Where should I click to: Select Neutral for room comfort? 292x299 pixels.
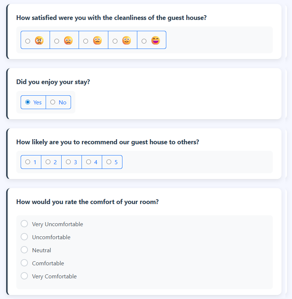pos(24,250)
